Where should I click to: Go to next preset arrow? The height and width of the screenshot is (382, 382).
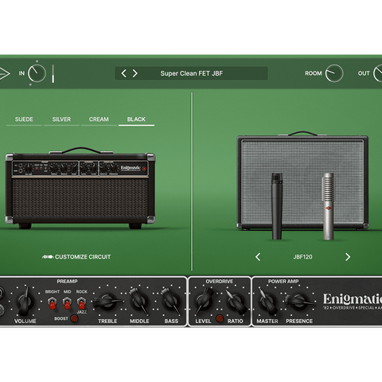(x=135, y=73)
